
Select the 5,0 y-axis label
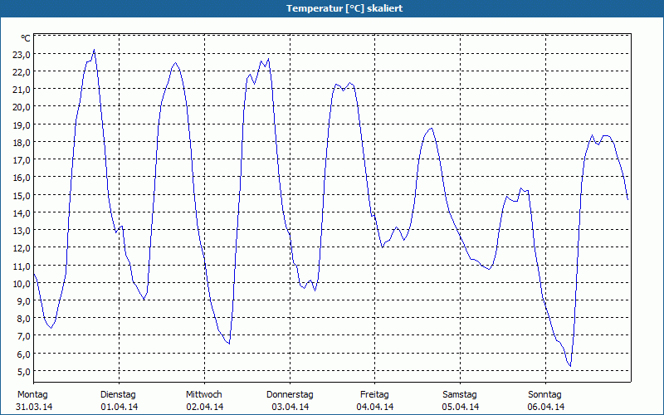point(23,371)
